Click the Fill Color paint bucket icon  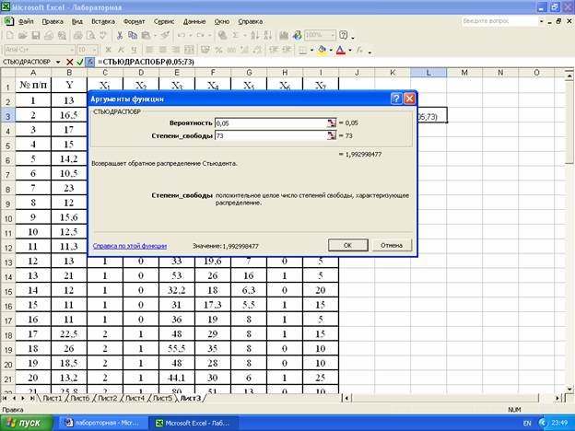pyautogui.click(x=323, y=49)
